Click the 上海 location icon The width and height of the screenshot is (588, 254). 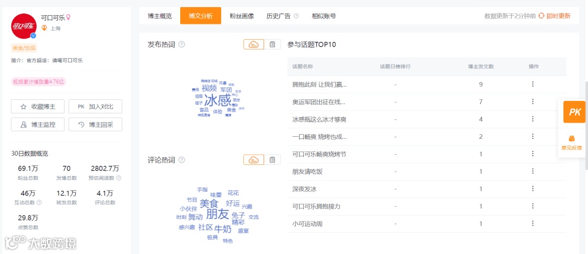(x=44, y=28)
